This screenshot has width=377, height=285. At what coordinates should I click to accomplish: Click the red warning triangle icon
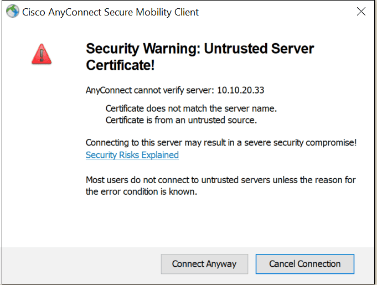click(x=42, y=54)
